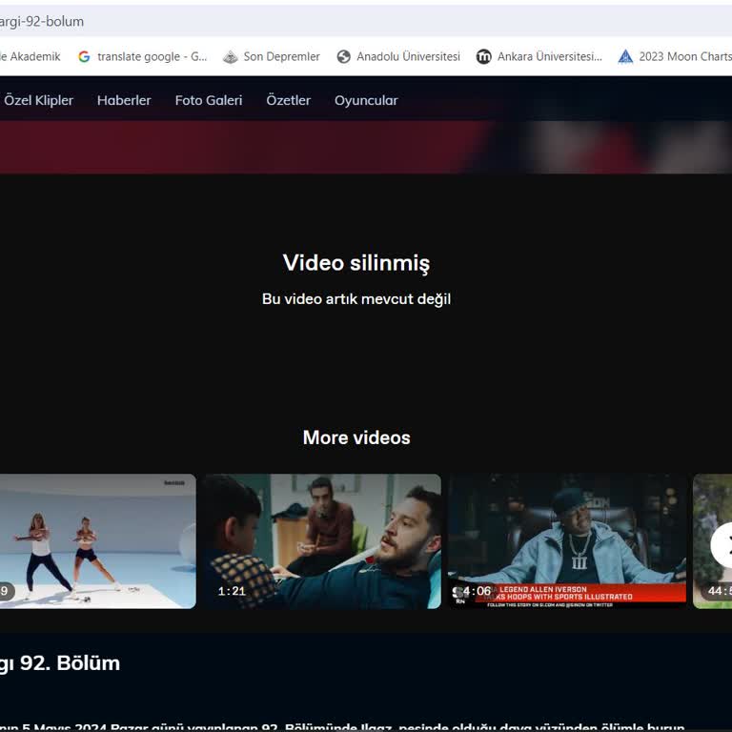Open the translate google bookmark
Screen dimensions: 732x732
pos(142,56)
